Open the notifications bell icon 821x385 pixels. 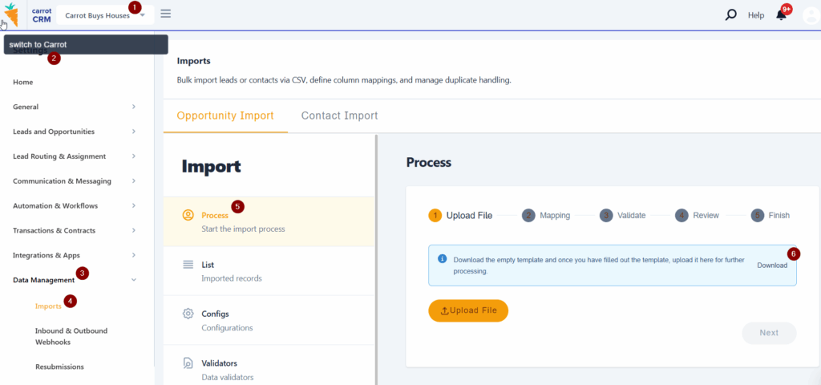(x=781, y=15)
